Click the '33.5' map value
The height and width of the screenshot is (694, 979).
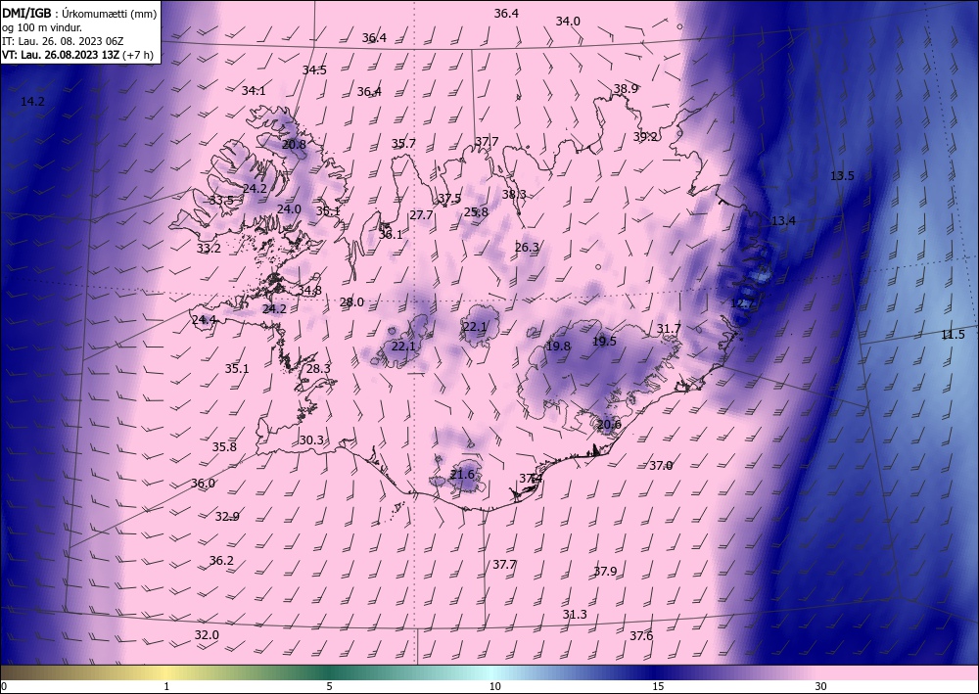pos(221,201)
